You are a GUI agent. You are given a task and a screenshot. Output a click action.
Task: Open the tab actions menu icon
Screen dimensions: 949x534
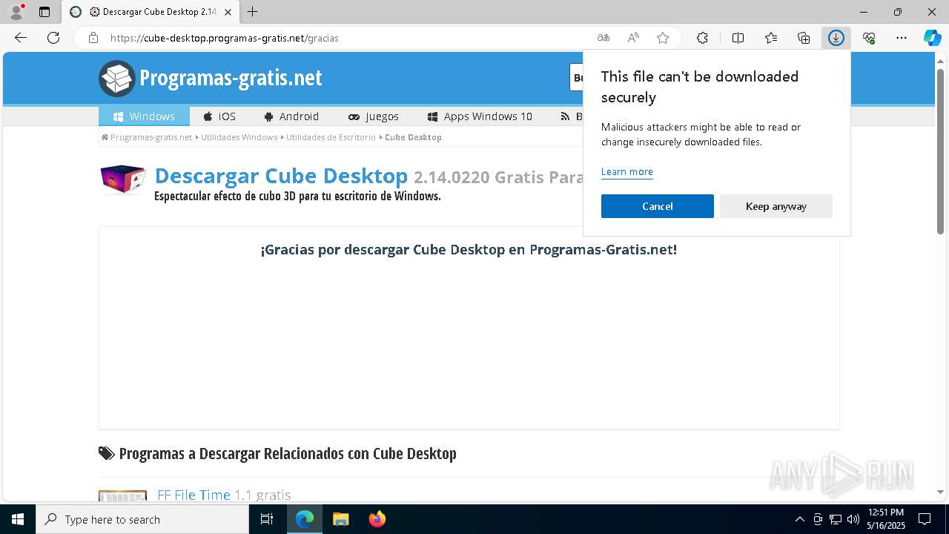pyautogui.click(x=44, y=12)
